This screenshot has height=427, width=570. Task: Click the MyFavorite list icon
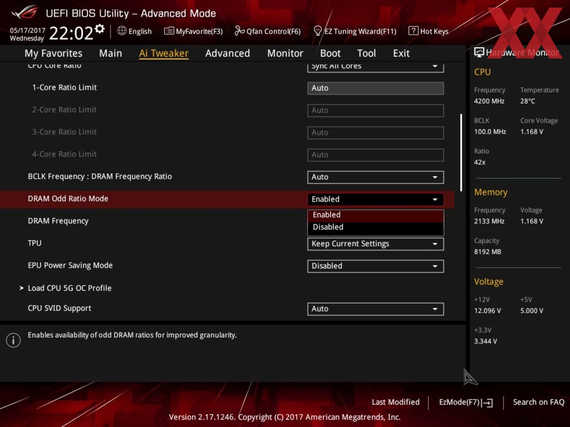pos(169,31)
